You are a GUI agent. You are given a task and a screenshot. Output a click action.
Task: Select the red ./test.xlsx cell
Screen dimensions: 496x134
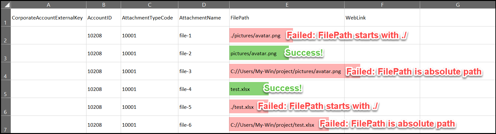tap(287, 107)
